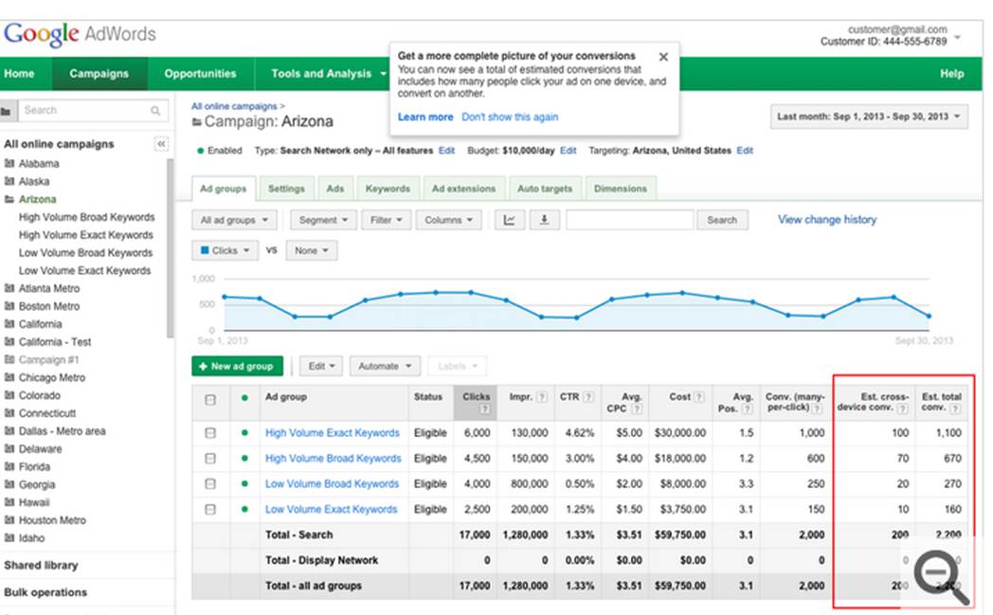Screen dimensions: 993x615
Task: Open the date range selector
Action: tap(869, 117)
